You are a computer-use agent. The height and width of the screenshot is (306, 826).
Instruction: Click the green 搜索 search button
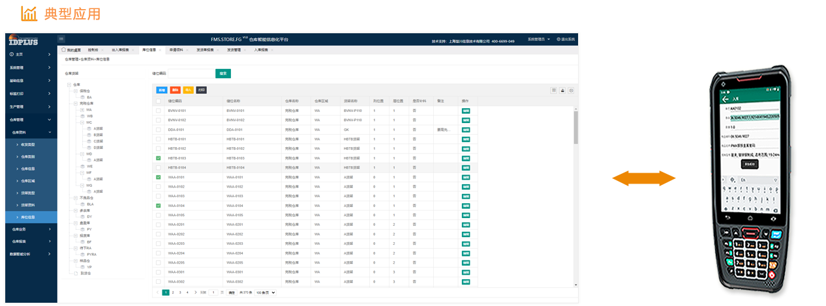pyautogui.click(x=223, y=74)
